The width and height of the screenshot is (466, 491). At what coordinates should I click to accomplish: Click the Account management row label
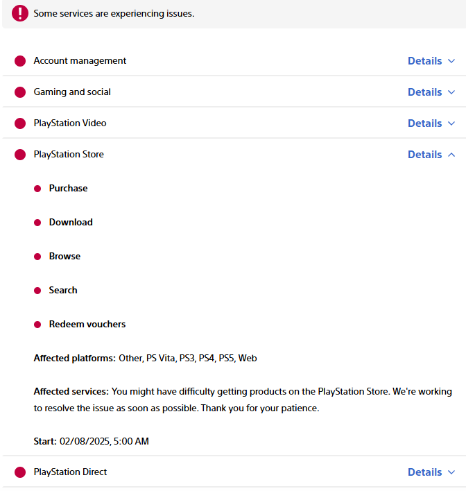(80, 61)
